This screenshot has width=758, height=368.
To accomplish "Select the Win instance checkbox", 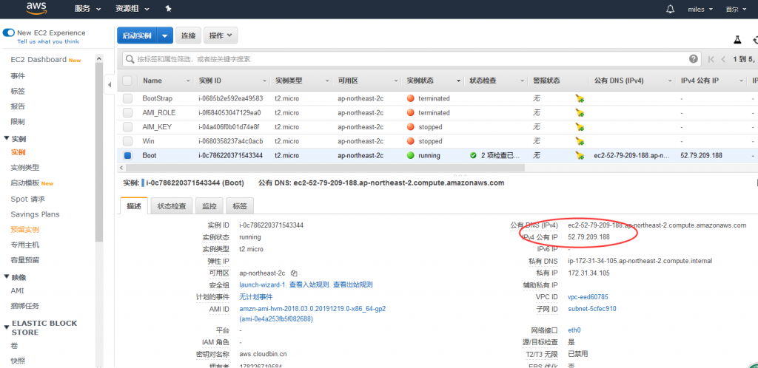I will [127, 141].
